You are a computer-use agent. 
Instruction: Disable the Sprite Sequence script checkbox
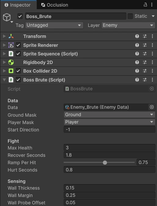[x=18, y=54]
